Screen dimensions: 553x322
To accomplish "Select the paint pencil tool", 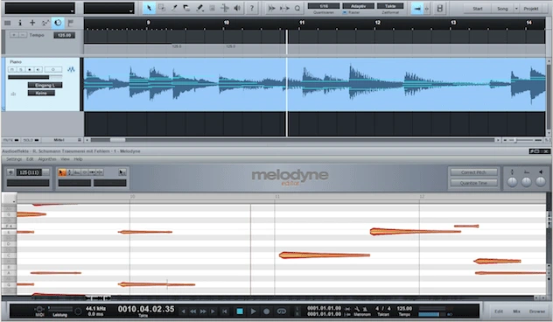I will [199, 8].
